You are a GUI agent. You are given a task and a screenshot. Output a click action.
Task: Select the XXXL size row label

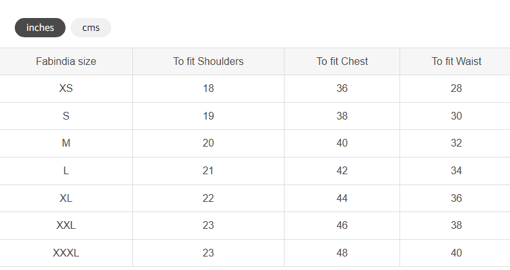click(x=66, y=253)
